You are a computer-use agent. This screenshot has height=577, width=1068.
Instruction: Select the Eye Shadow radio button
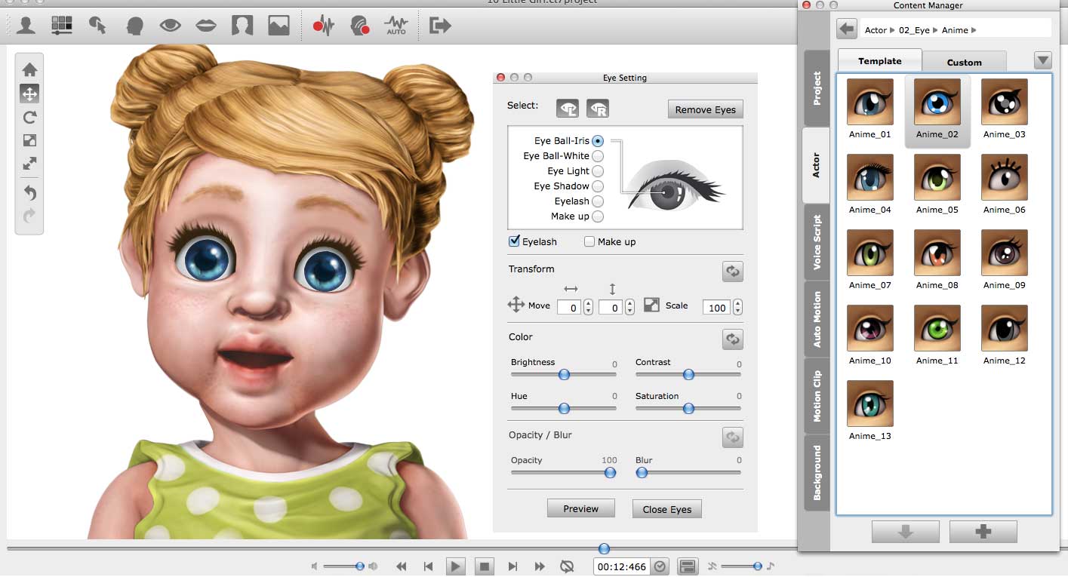pyautogui.click(x=598, y=186)
